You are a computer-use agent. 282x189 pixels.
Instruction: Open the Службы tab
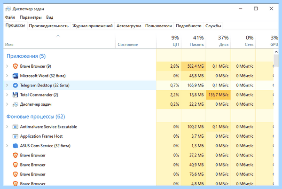click(213, 26)
